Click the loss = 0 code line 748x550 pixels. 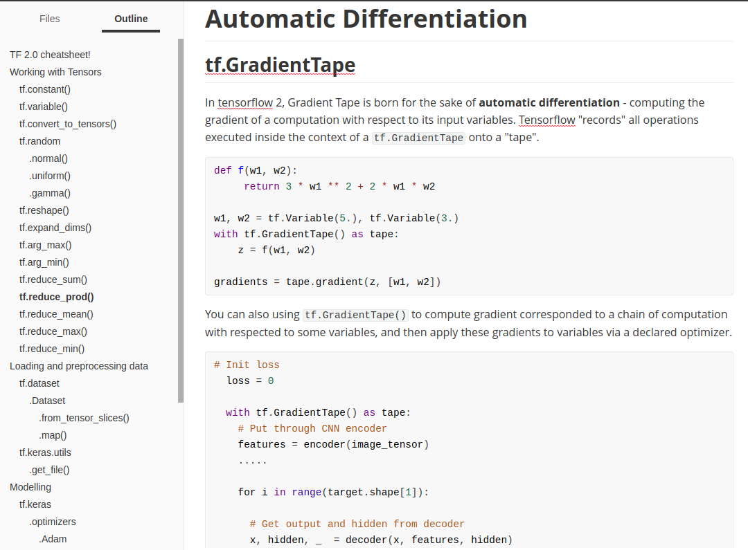coord(250,381)
